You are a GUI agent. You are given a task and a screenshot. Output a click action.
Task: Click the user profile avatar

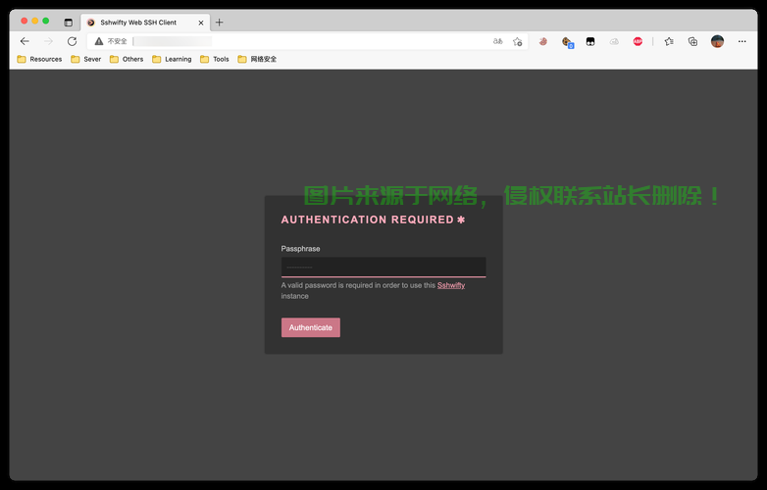coord(717,41)
